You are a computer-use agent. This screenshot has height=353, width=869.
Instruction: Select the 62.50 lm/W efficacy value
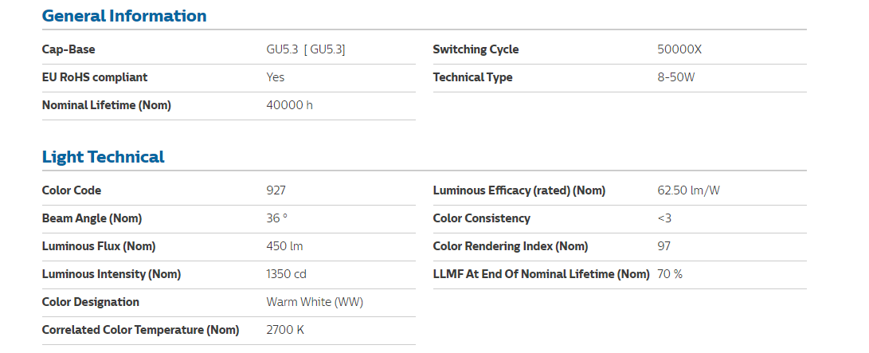(x=689, y=190)
